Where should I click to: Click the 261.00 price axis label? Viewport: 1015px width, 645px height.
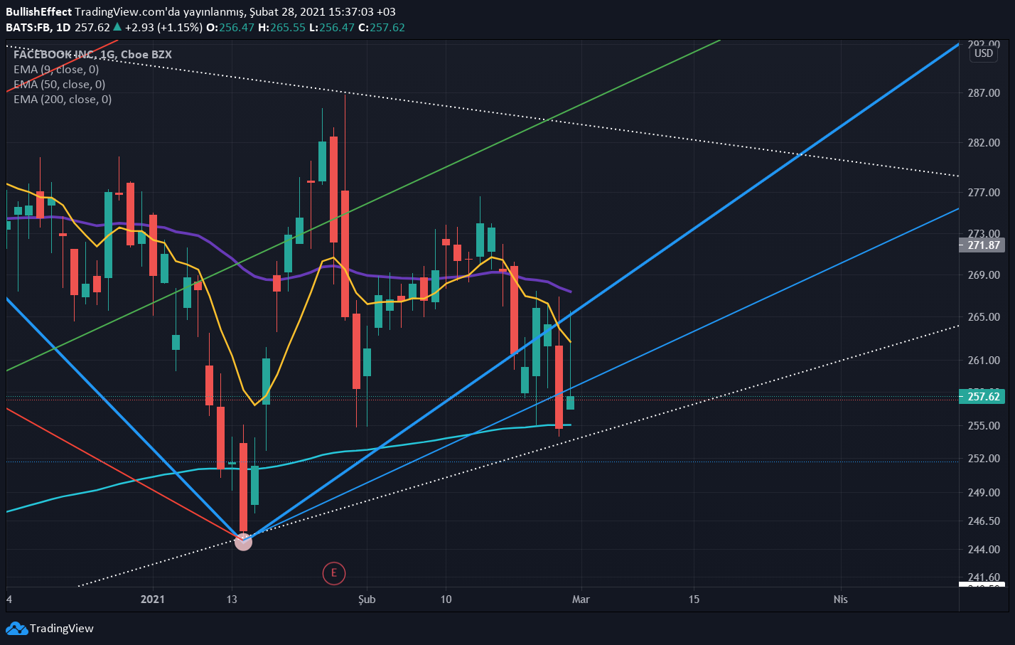[x=984, y=361]
